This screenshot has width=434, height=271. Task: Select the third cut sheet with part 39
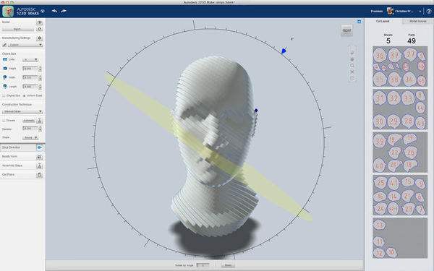coord(400,152)
